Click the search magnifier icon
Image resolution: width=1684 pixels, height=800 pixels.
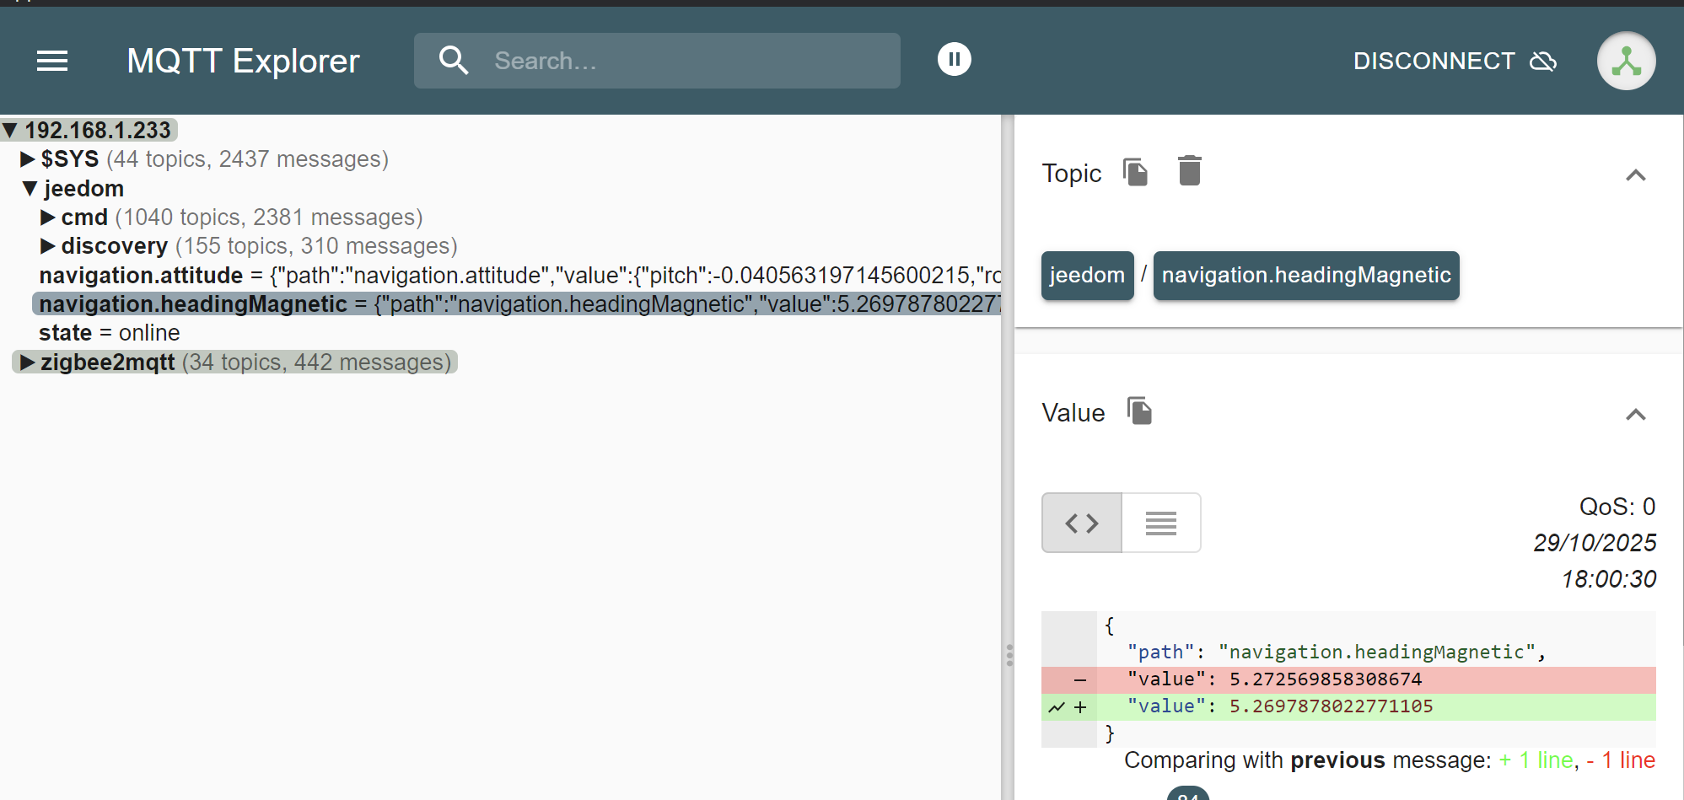point(454,61)
